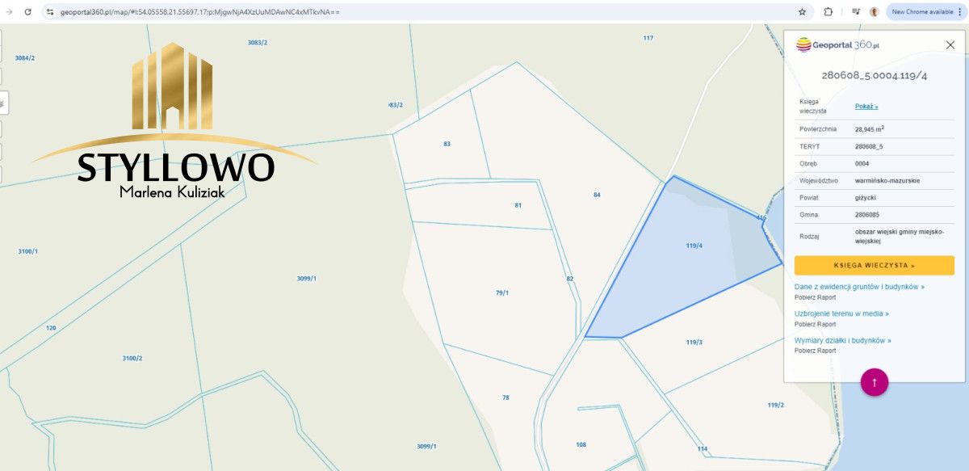969x471 pixels.
Task: Select the layers tool on the left map toolbar
Action: click(4, 103)
